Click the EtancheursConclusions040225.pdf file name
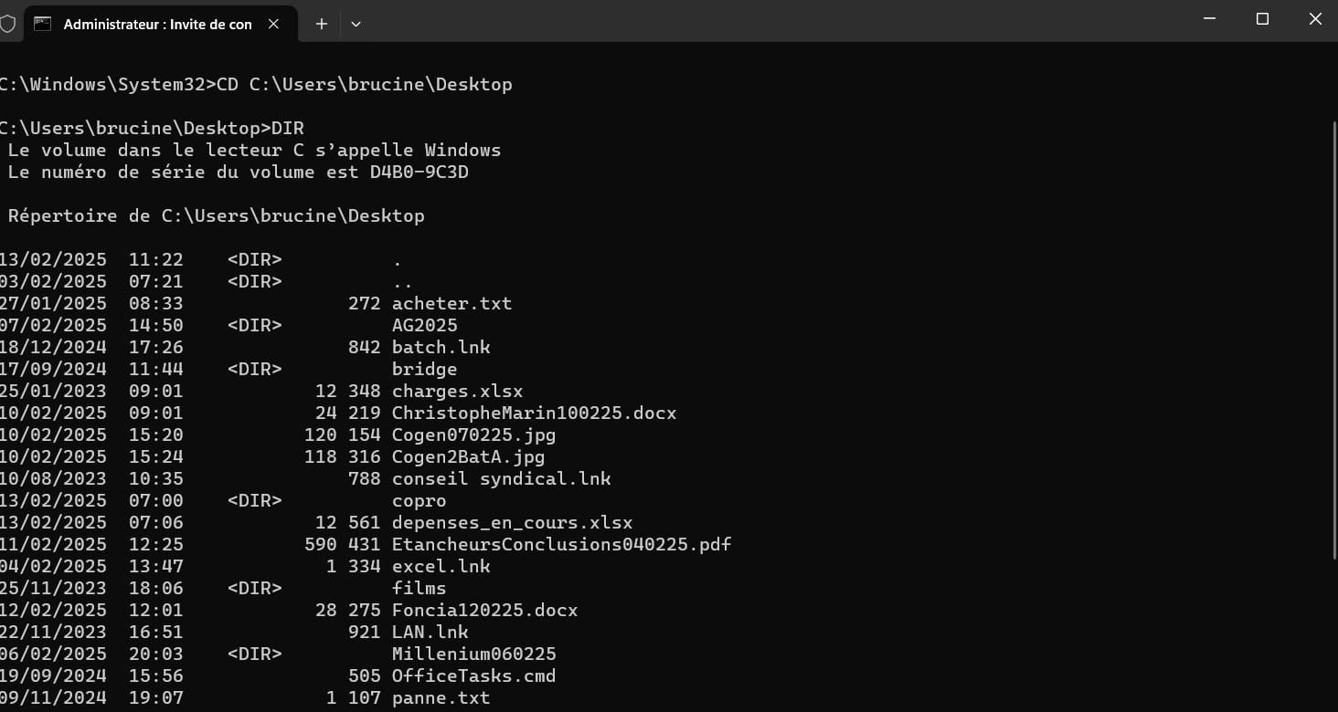The image size is (1338, 712). coord(562,544)
